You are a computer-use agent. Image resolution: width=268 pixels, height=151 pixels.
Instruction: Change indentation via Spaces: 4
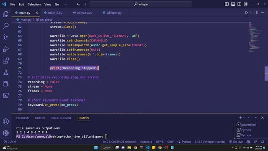146,142
